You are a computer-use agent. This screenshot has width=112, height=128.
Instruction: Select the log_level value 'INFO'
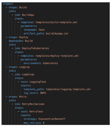[x=43, y=93]
